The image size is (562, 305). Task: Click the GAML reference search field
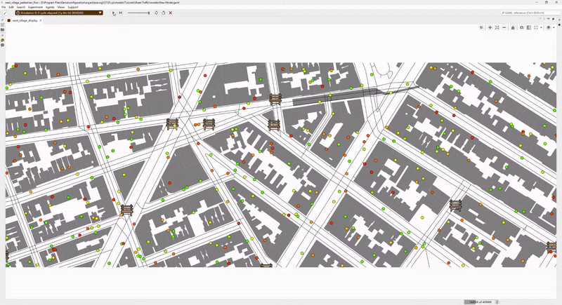527,13
